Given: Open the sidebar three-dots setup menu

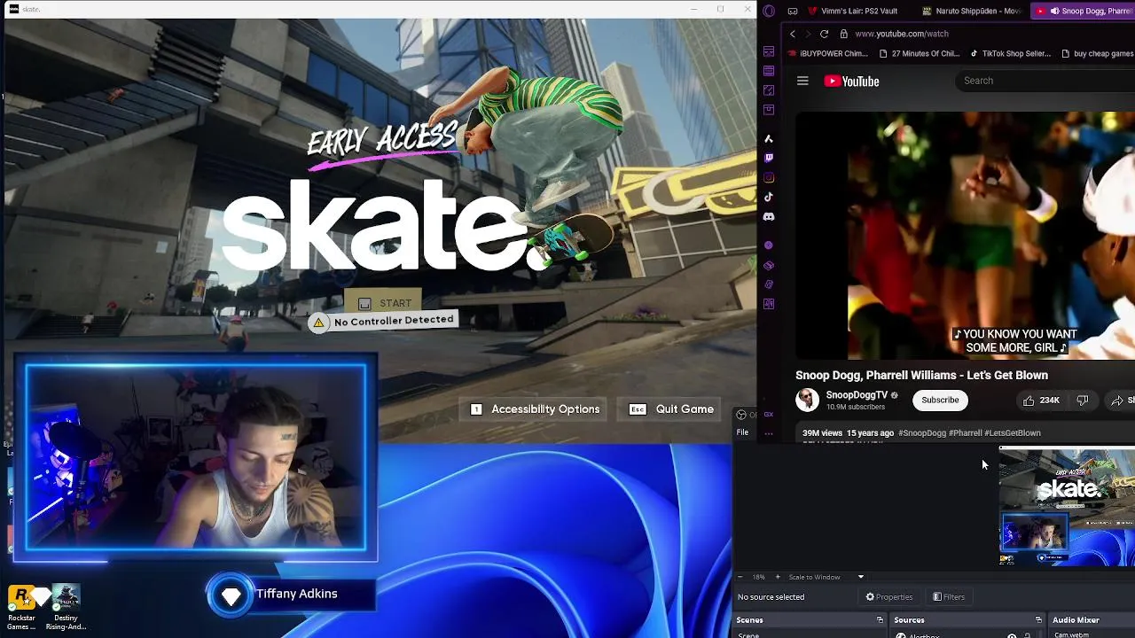Looking at the screenshot, I should (769, 433).
